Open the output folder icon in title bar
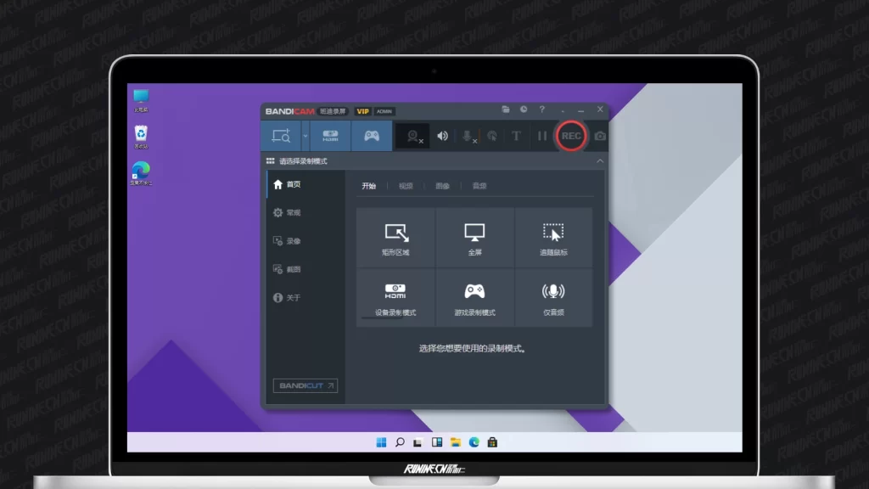 point(506,110)
